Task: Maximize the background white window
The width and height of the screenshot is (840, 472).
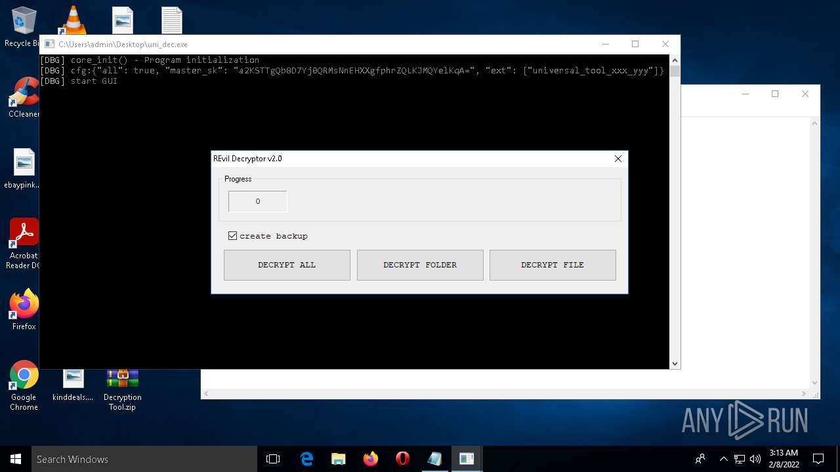Action: coord(775,94)
